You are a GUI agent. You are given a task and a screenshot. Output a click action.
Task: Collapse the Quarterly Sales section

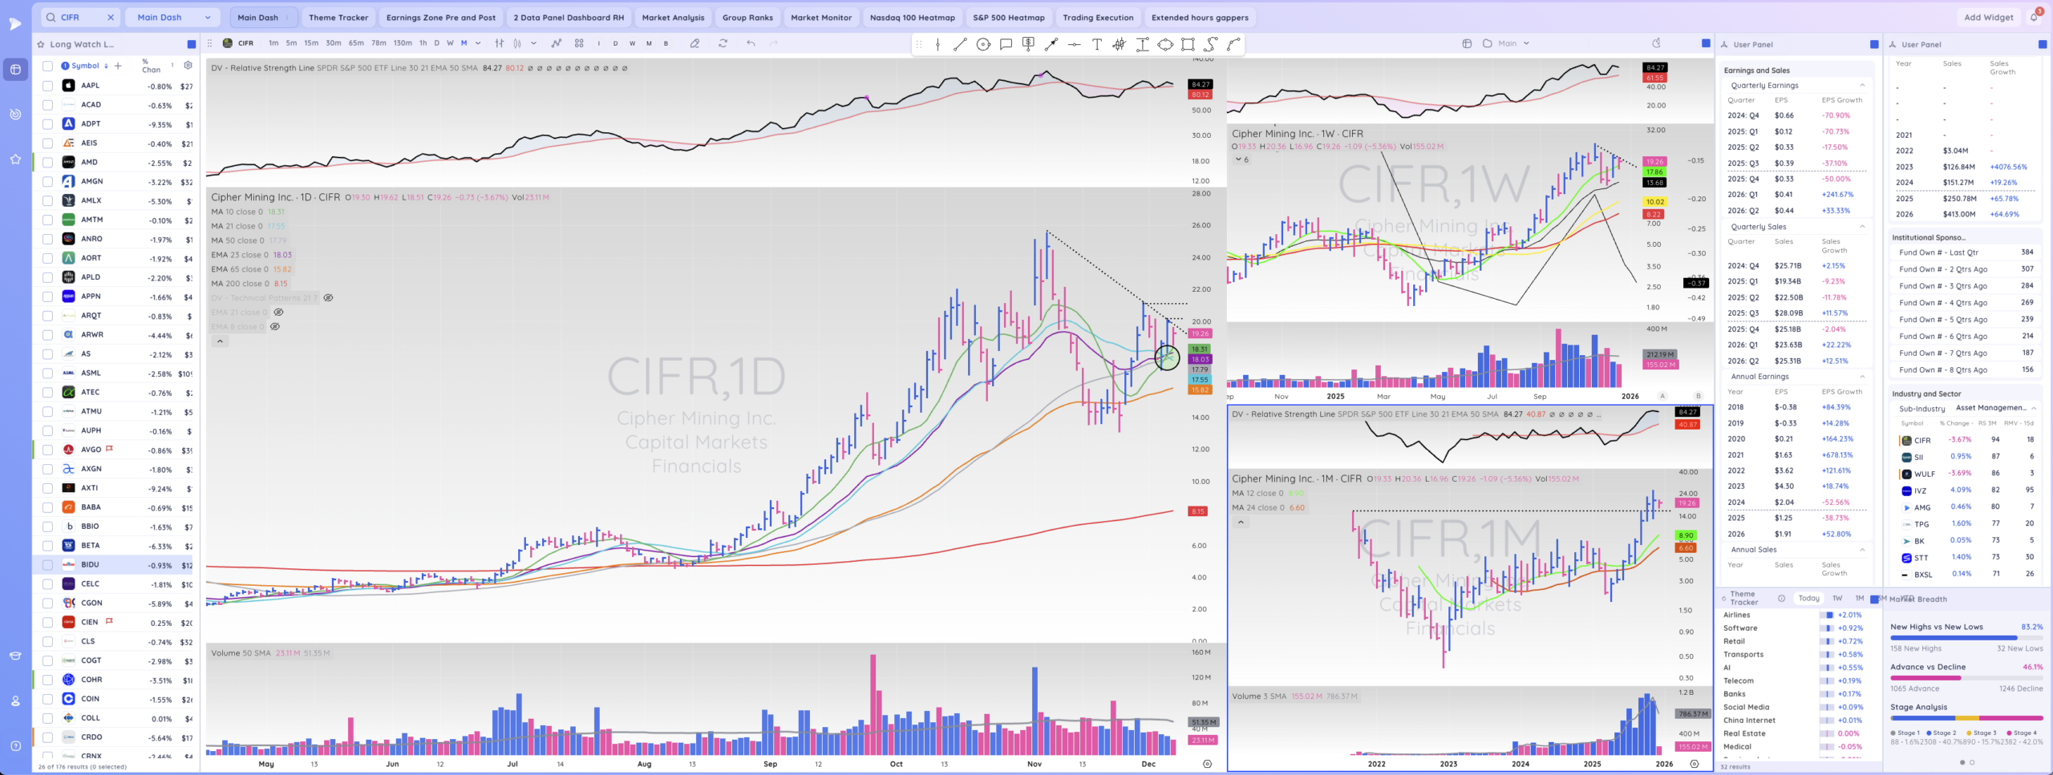pos(1862,226)
